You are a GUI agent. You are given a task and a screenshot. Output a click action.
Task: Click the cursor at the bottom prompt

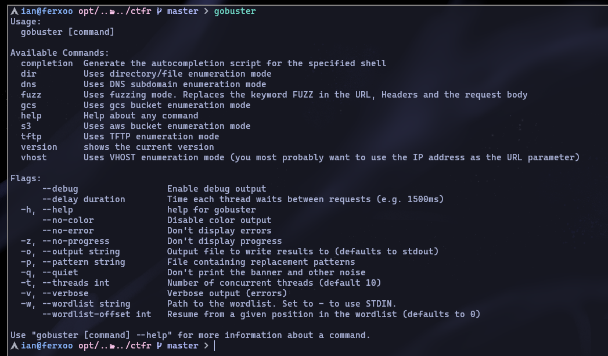click(214, 346)
